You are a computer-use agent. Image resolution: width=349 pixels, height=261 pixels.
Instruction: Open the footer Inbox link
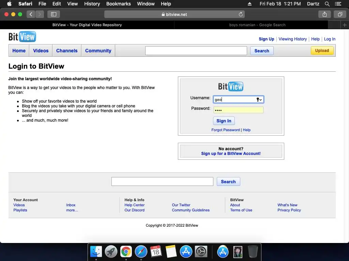(x=71, y=205)
